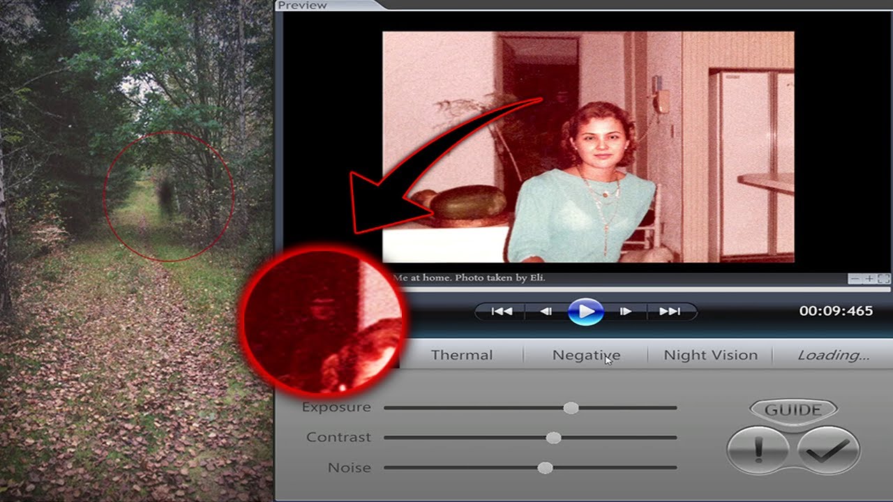The image size is (893, 502).
Task: Click the Noise label
Action: click(350, 468)
